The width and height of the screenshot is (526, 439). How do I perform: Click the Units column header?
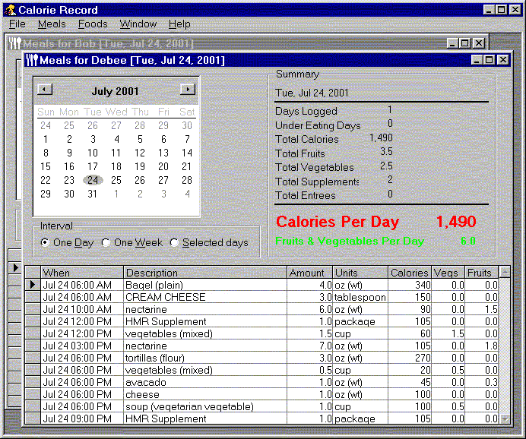(x=360, y=273)
